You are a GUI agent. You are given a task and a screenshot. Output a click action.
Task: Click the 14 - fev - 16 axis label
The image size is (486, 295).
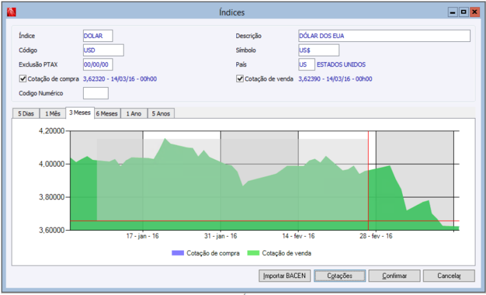pos(298,236)
